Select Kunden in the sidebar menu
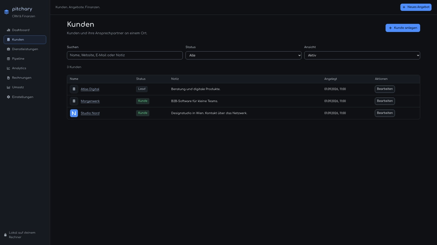 pyautogui.click(x=25, y=40)
